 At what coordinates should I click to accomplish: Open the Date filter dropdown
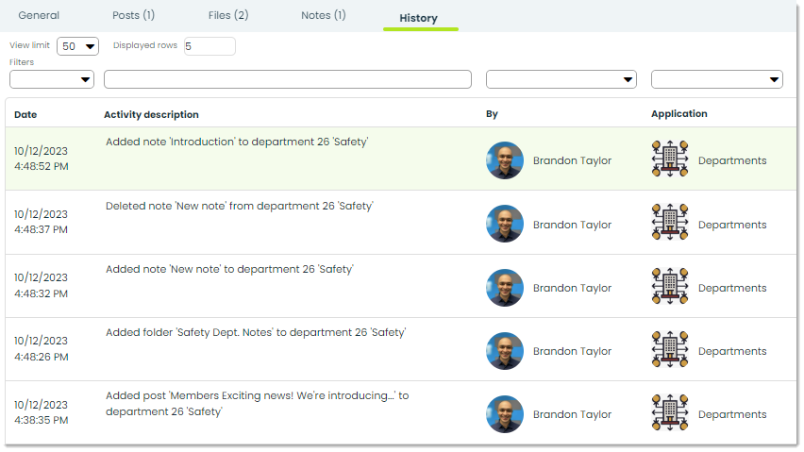click(x=52, y=79)
